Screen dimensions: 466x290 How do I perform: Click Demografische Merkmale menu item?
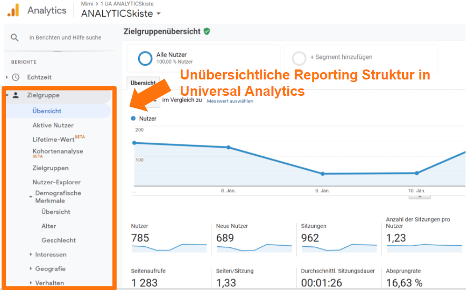point(58,197)
